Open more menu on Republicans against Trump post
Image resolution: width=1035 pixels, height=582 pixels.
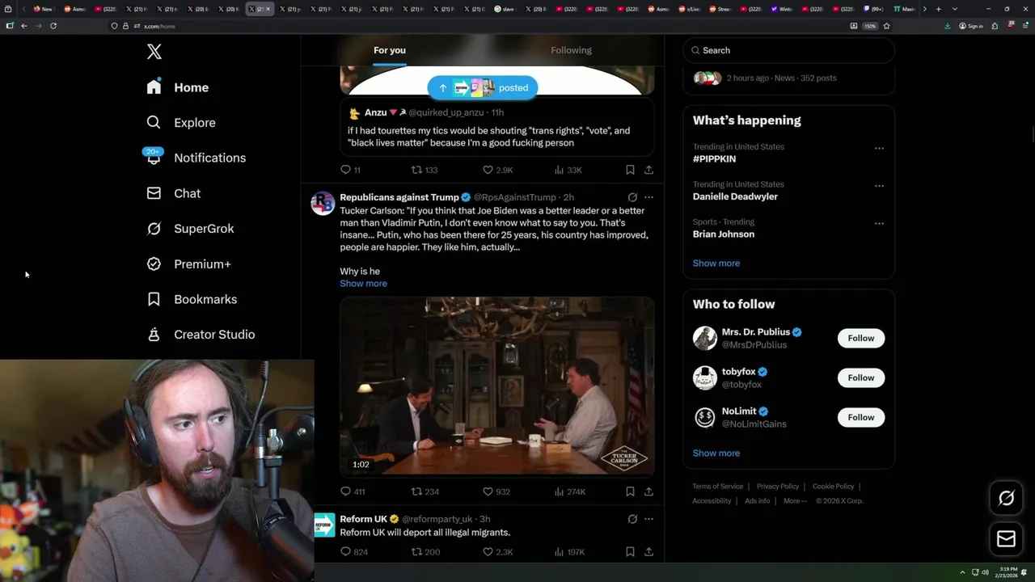[648, 197]
